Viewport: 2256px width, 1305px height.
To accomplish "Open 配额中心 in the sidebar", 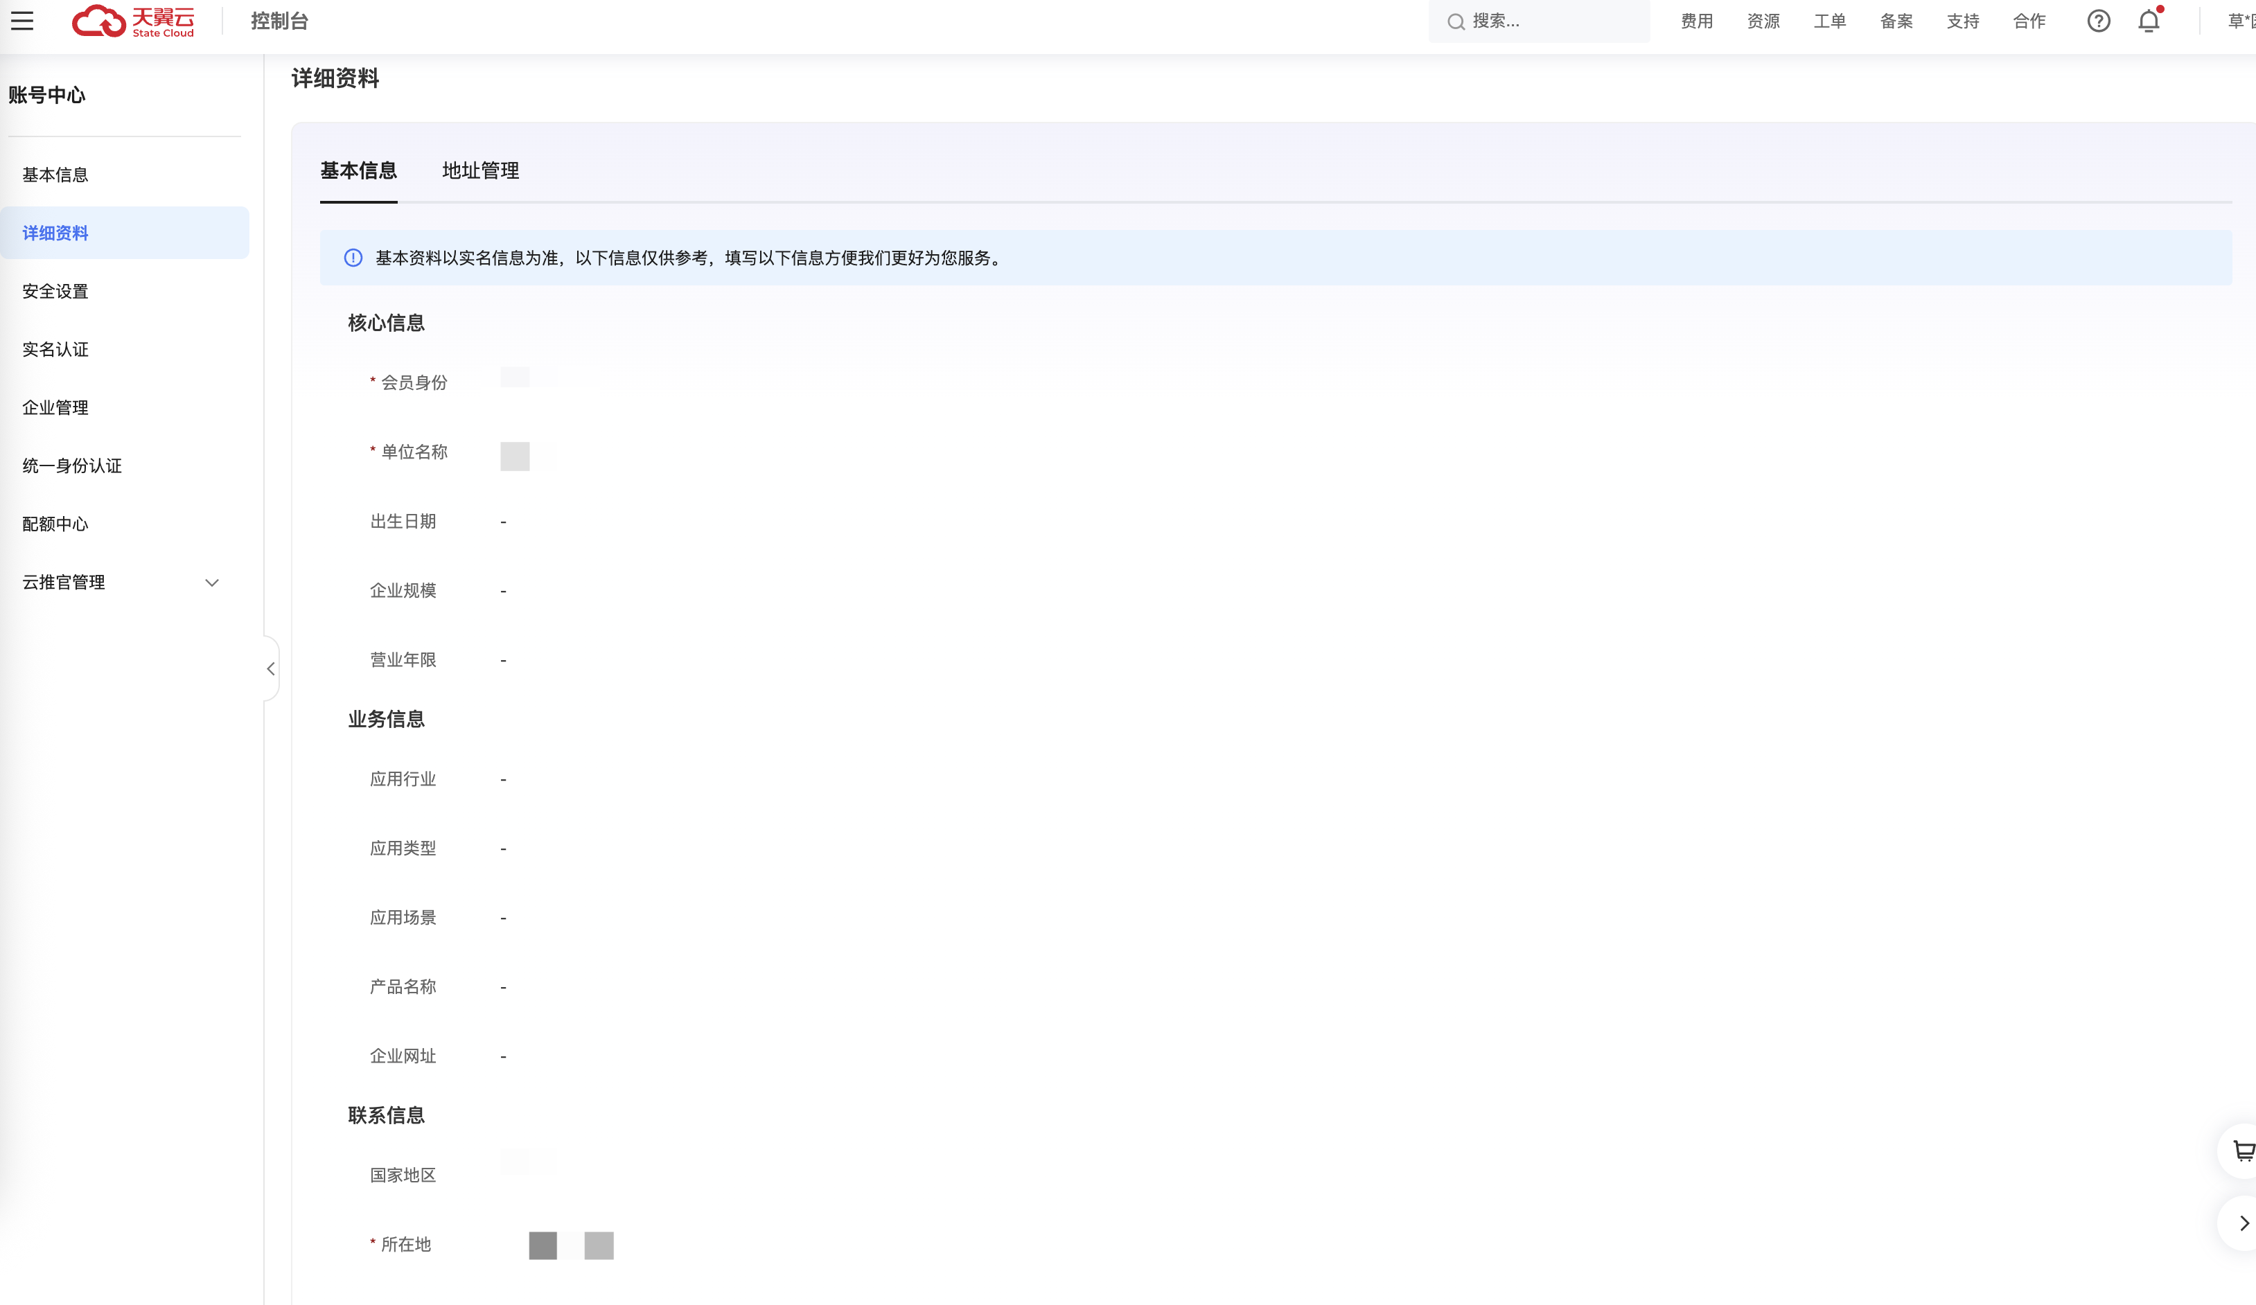I will coord(55,524).
